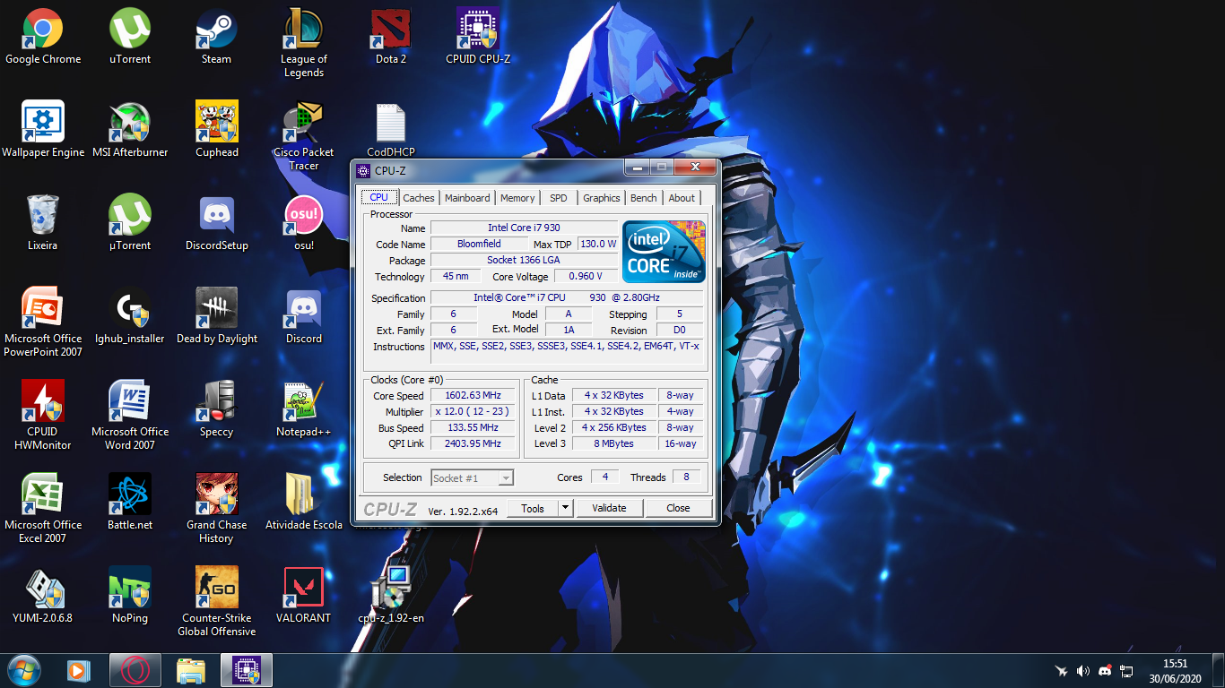This screenshot has height=688, width=1225.
Task: Select the cpu-z_1.92-en installer icon
Action: (391, 597)
